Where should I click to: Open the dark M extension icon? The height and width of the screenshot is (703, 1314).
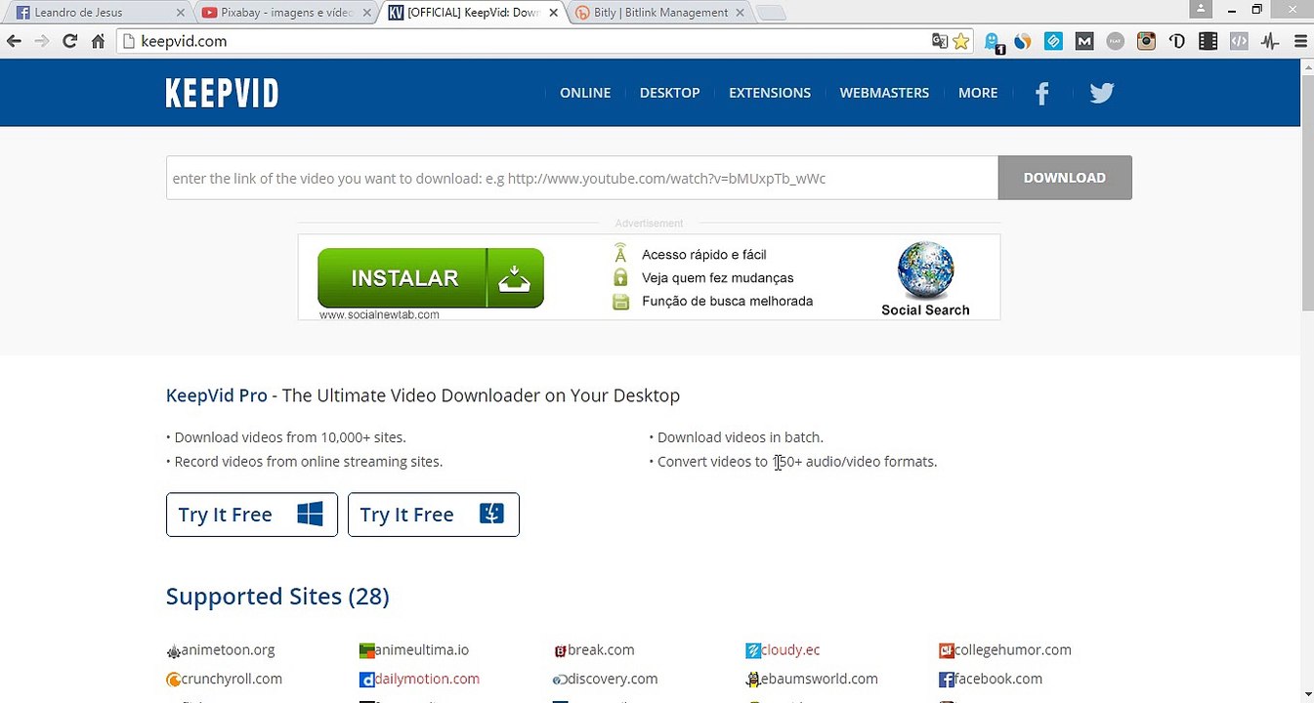pos(1084,41)
